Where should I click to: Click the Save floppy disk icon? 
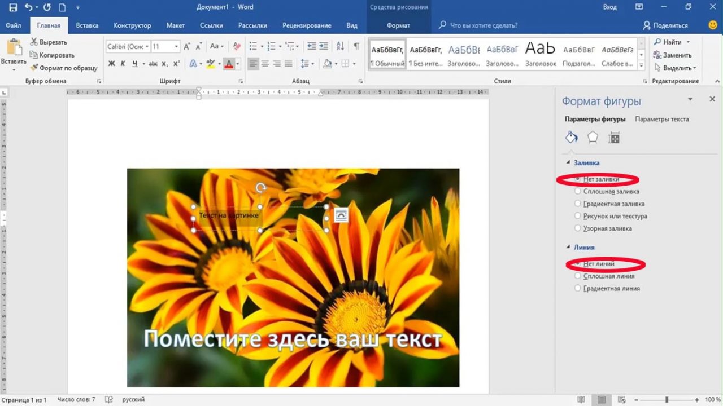click(x=13, y=7)
